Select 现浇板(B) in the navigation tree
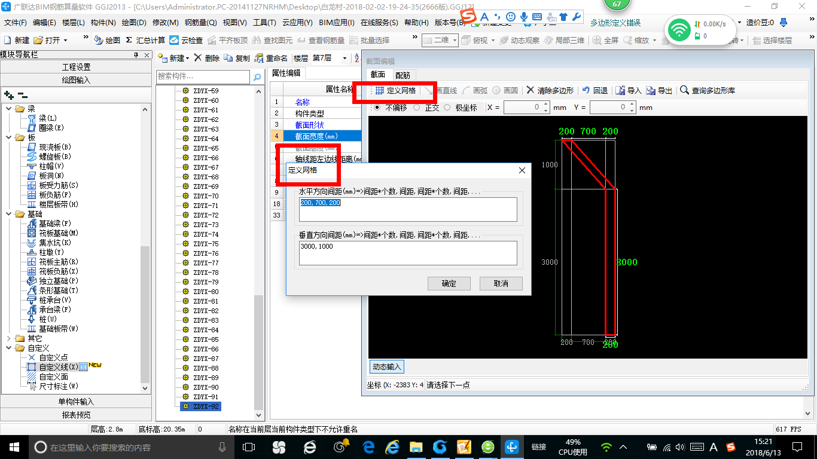Viewport: 817px width, 459px height. point(50,147)
